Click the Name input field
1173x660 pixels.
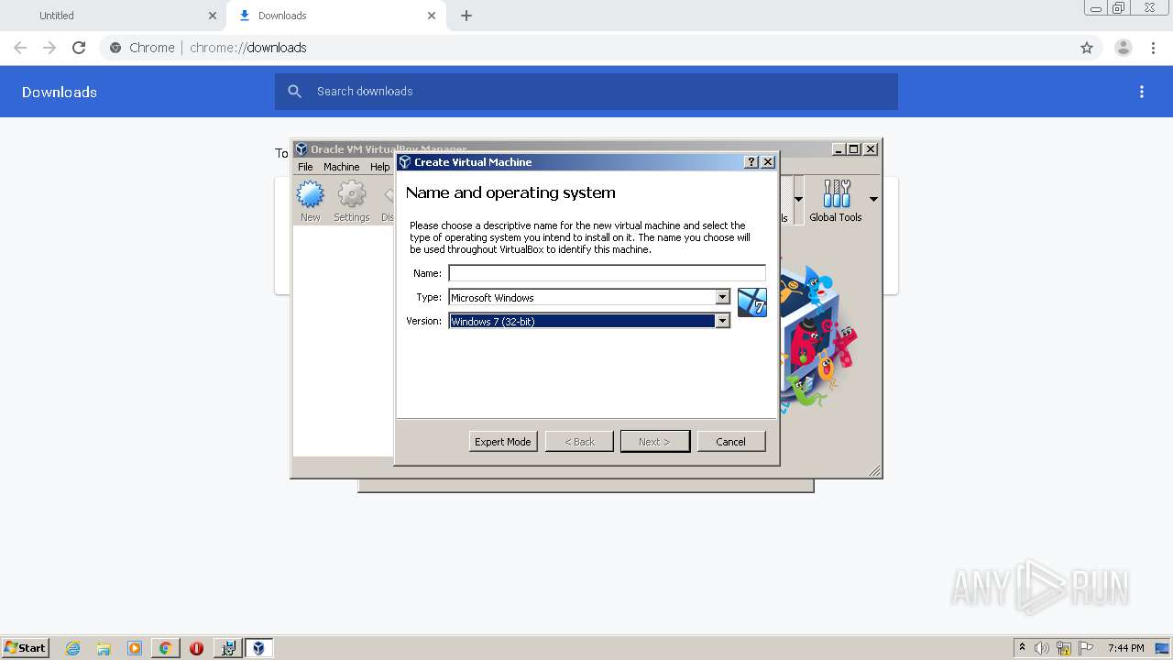coord(607,273)
